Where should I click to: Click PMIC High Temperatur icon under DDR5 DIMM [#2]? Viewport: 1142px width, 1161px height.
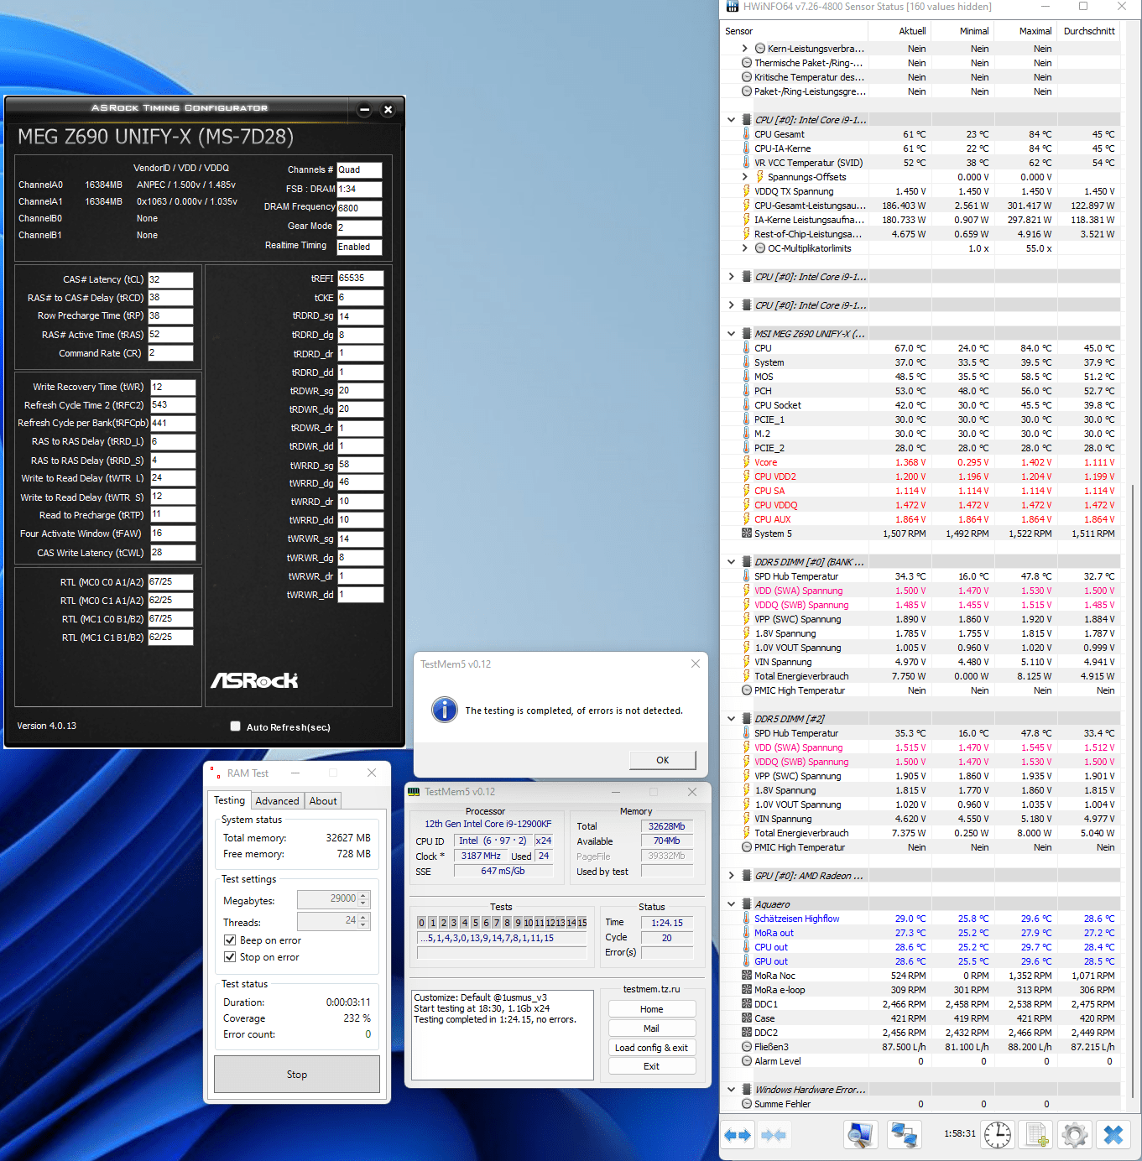point(746,847)
